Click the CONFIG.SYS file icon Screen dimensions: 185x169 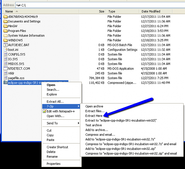[5, 54]
